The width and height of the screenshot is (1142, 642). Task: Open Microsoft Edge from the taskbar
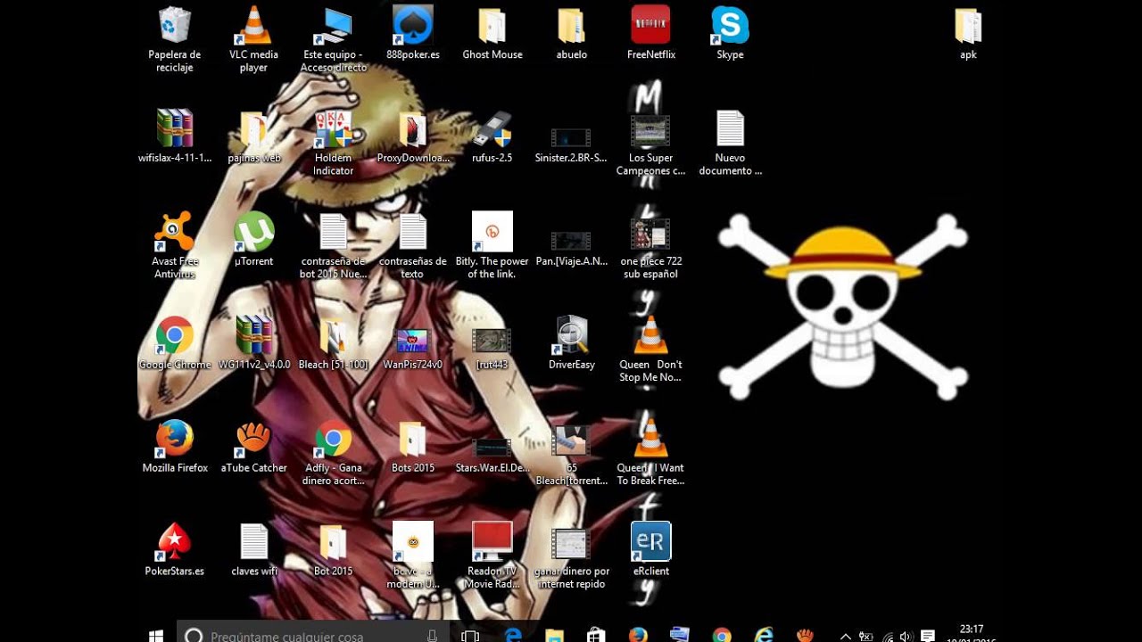click(x=513, y=636)
